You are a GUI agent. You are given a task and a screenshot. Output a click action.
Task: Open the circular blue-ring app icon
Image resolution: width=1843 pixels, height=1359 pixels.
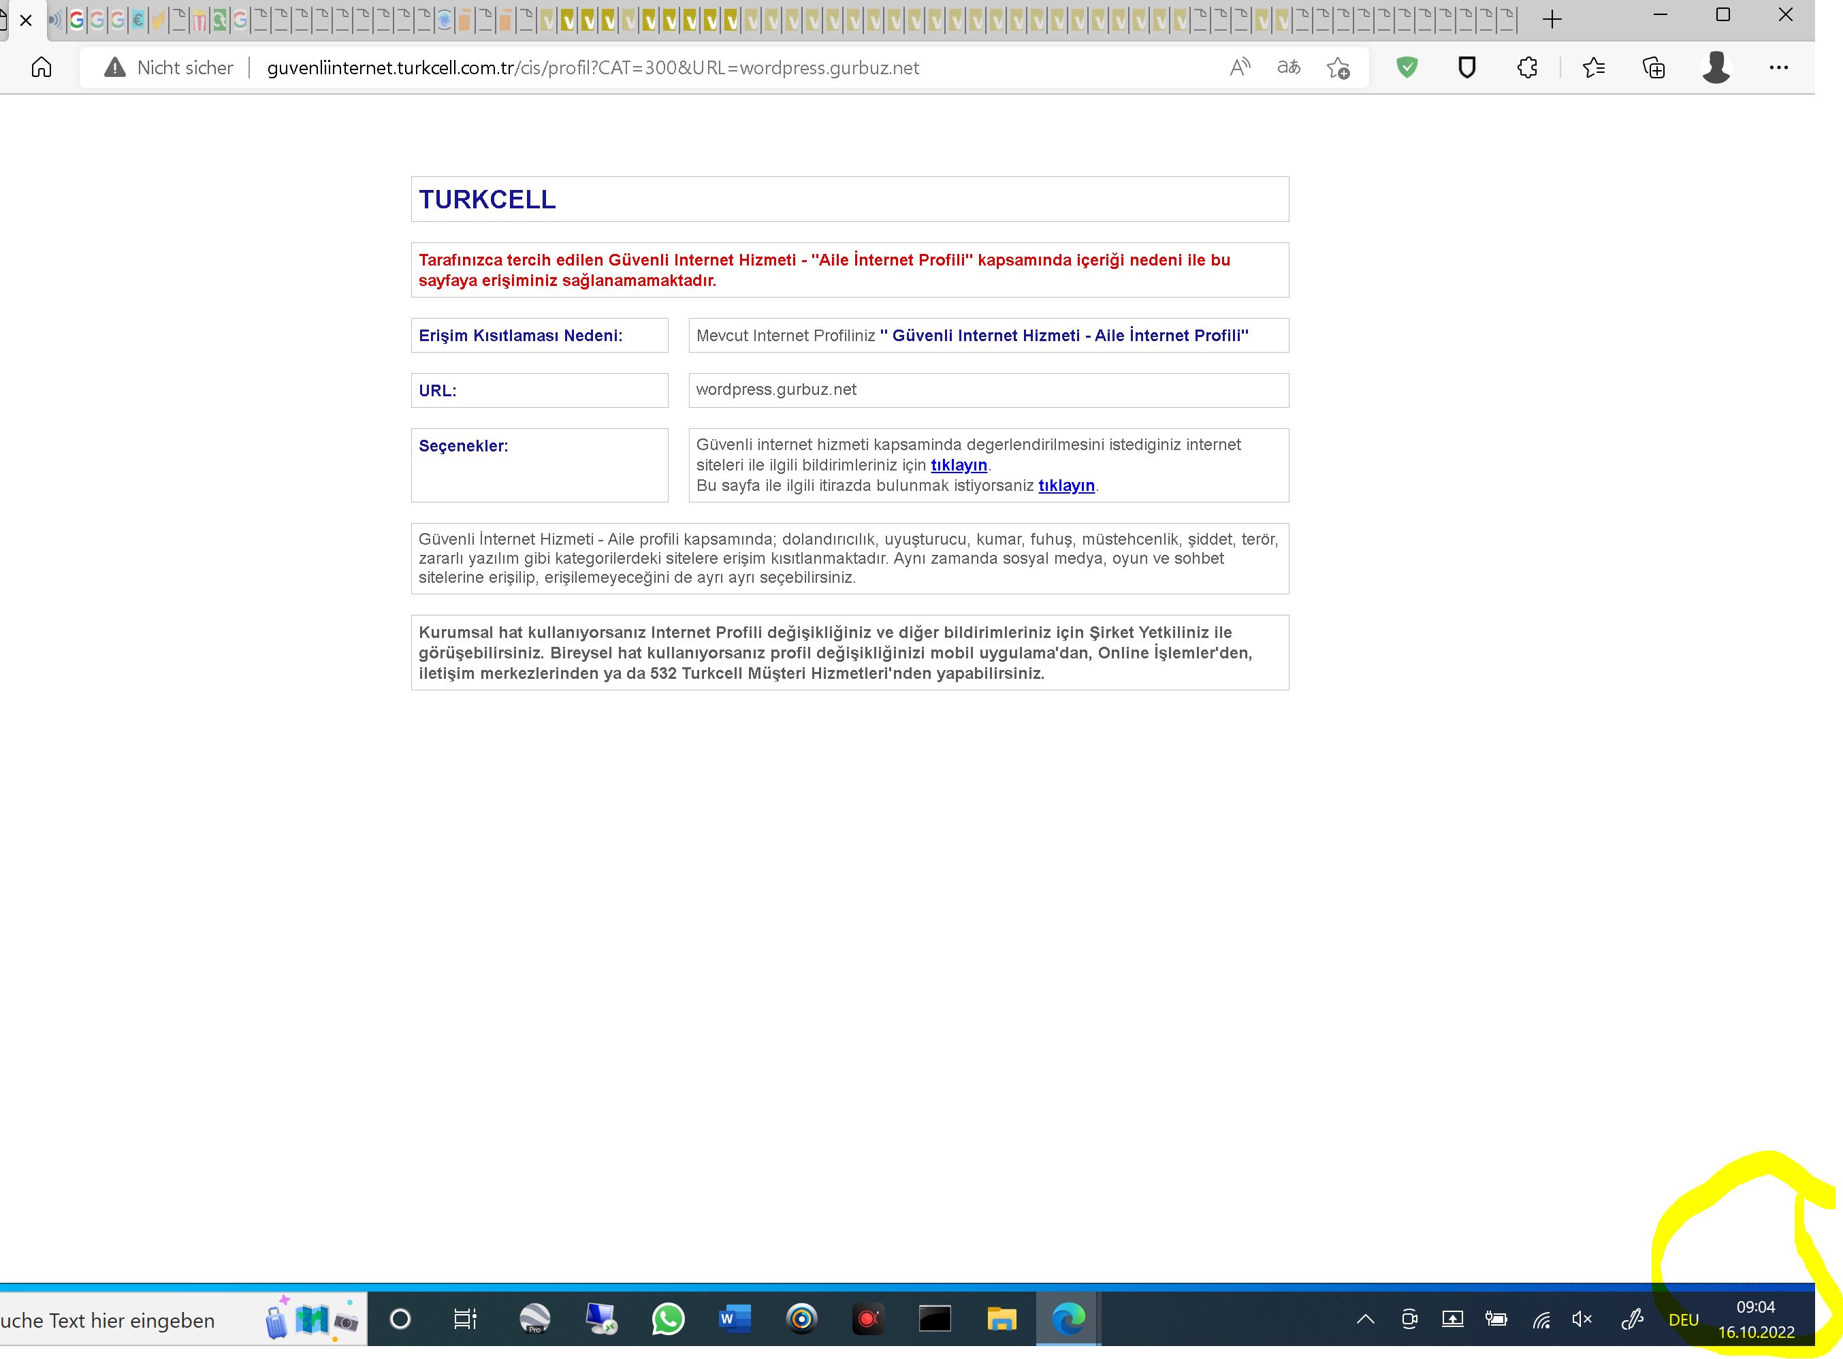(802, 1320)
